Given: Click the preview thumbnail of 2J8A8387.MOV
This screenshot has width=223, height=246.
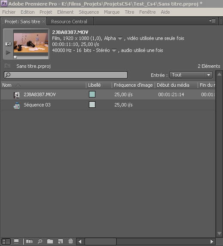Looking at the screenshot, I should [x=31, y=43].
